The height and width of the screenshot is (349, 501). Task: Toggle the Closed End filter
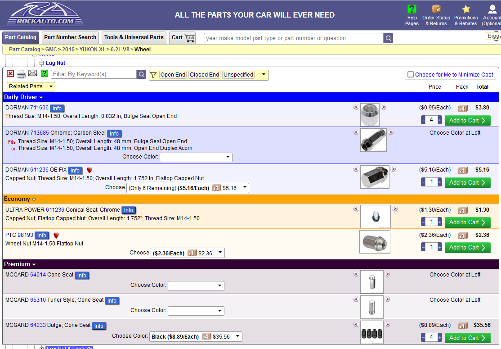click(205, 75)
